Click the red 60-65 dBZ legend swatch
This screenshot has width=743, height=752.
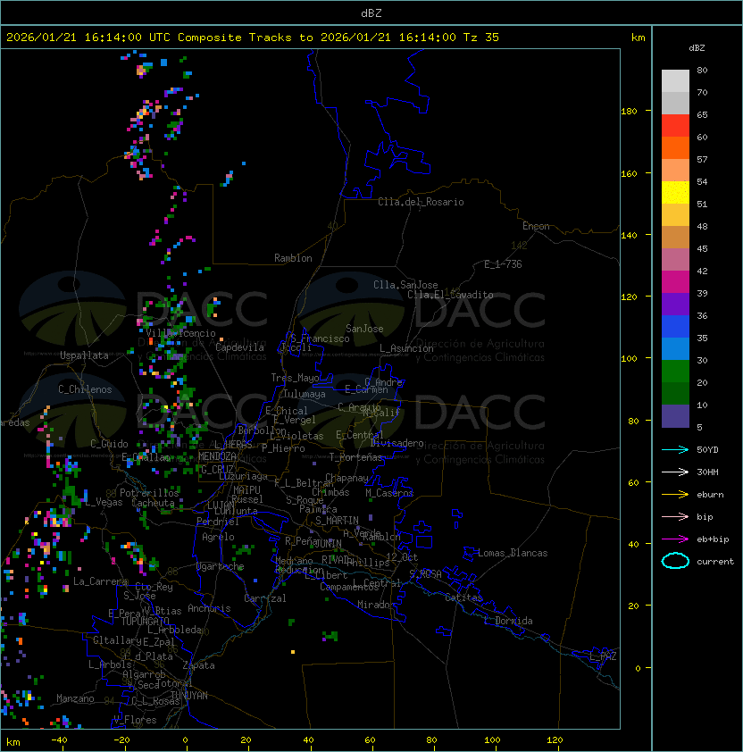click(675, 126)
